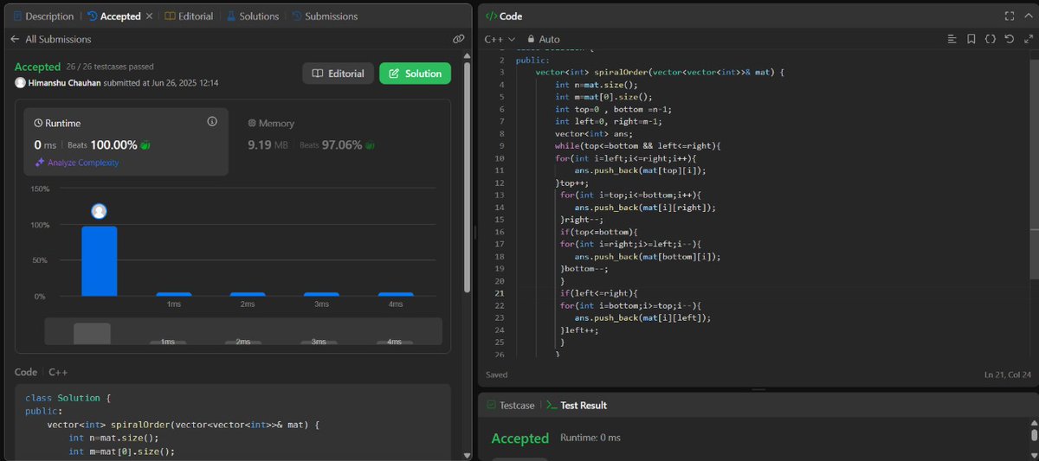Viewport: 1039px width, 461px height.
Task: Click the Editorial tab book icon
Action: point(170,16)
